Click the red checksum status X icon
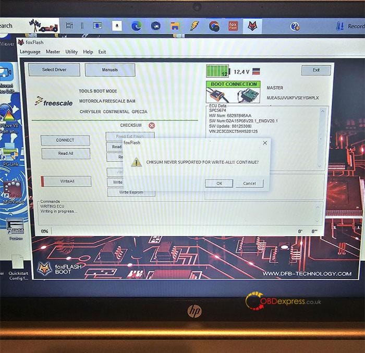Screen dimensions: 365x353 pyautogui.click(x=152, y=126)
